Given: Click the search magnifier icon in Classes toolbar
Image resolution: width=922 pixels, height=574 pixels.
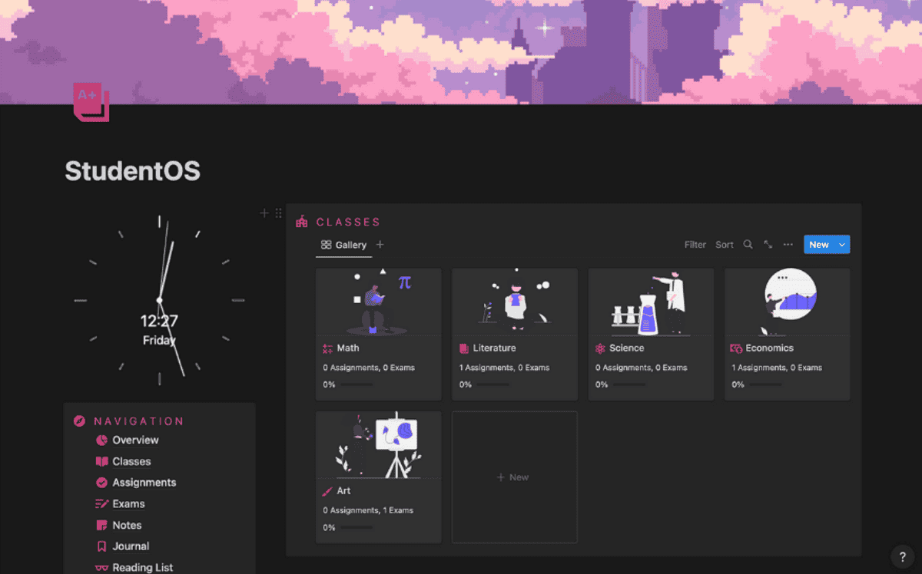Looking at the screenshot, I should [x=748, y=245].
